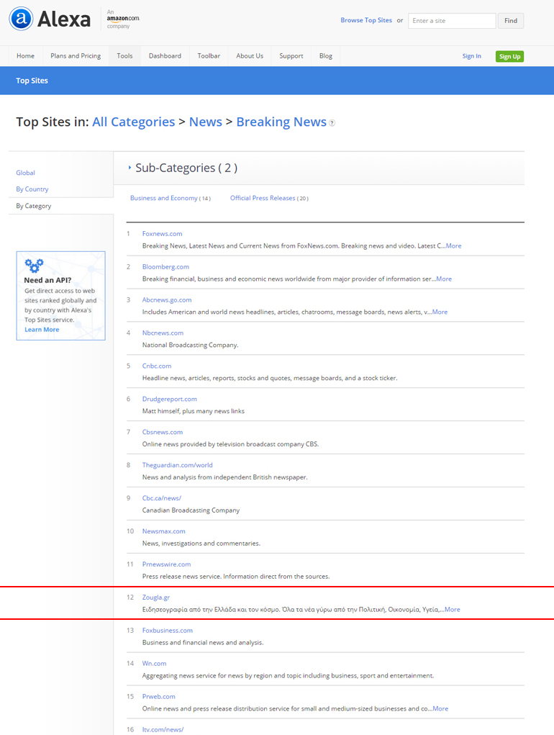Screen dimensions: 554x735
Task: Go to News category breadcrumb
Action: 205,122
